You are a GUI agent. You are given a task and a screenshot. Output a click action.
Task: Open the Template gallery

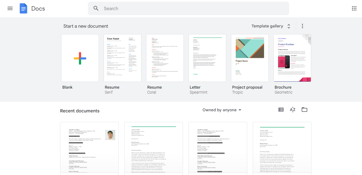(x=267, y=26)
